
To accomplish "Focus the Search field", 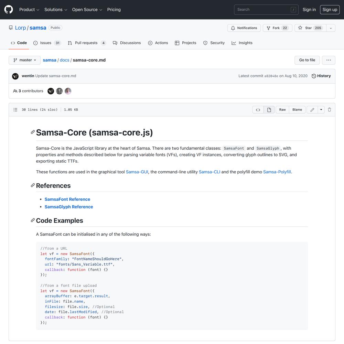I will (266, 10).
